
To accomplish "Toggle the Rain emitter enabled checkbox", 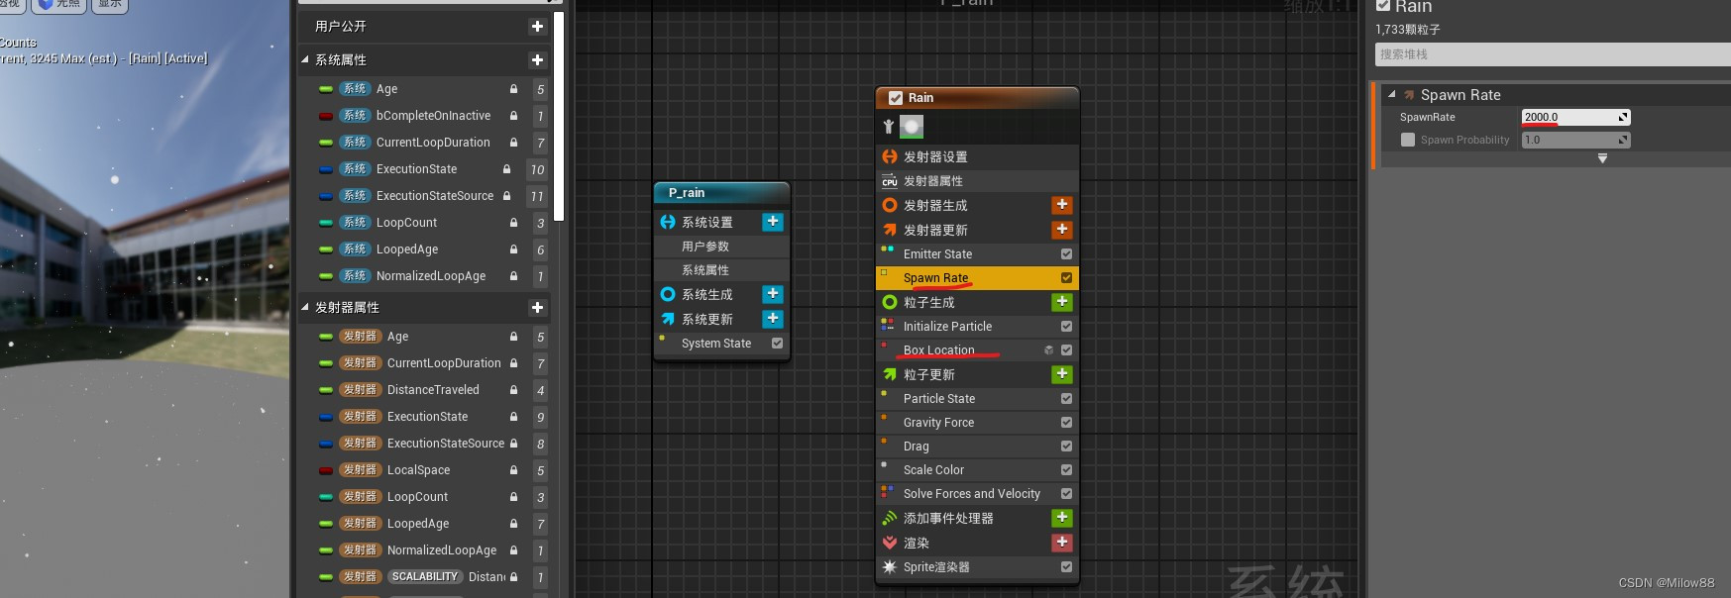I will click(896, 98).
